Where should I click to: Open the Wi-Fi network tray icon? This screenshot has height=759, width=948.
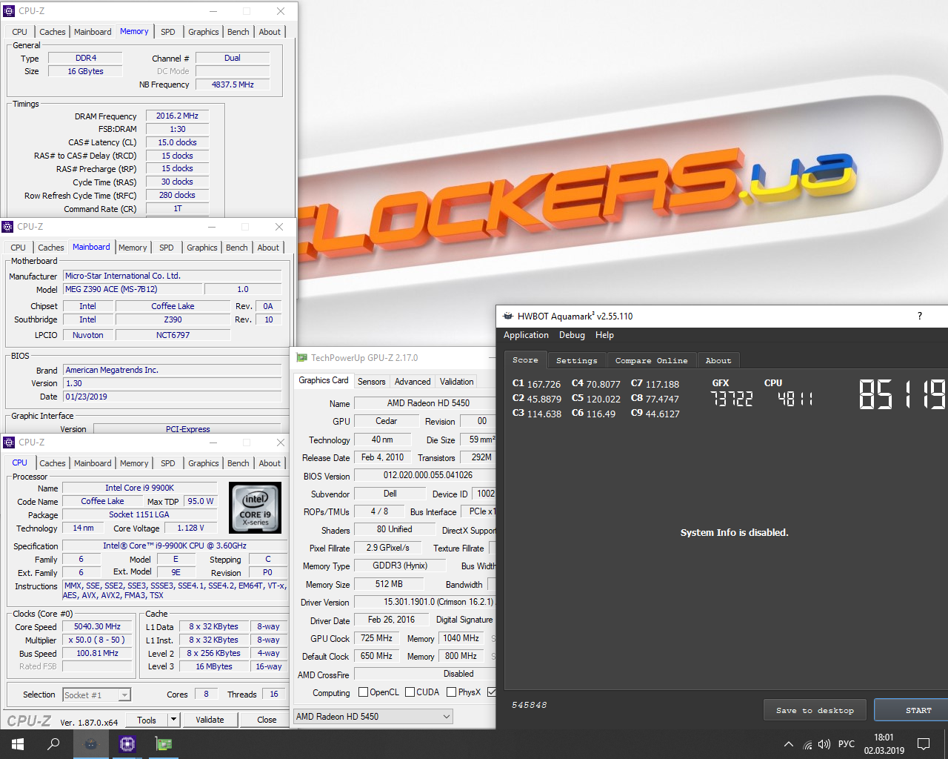tap(807, 744)
